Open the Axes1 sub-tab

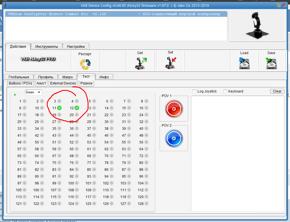tap(41, 83)
